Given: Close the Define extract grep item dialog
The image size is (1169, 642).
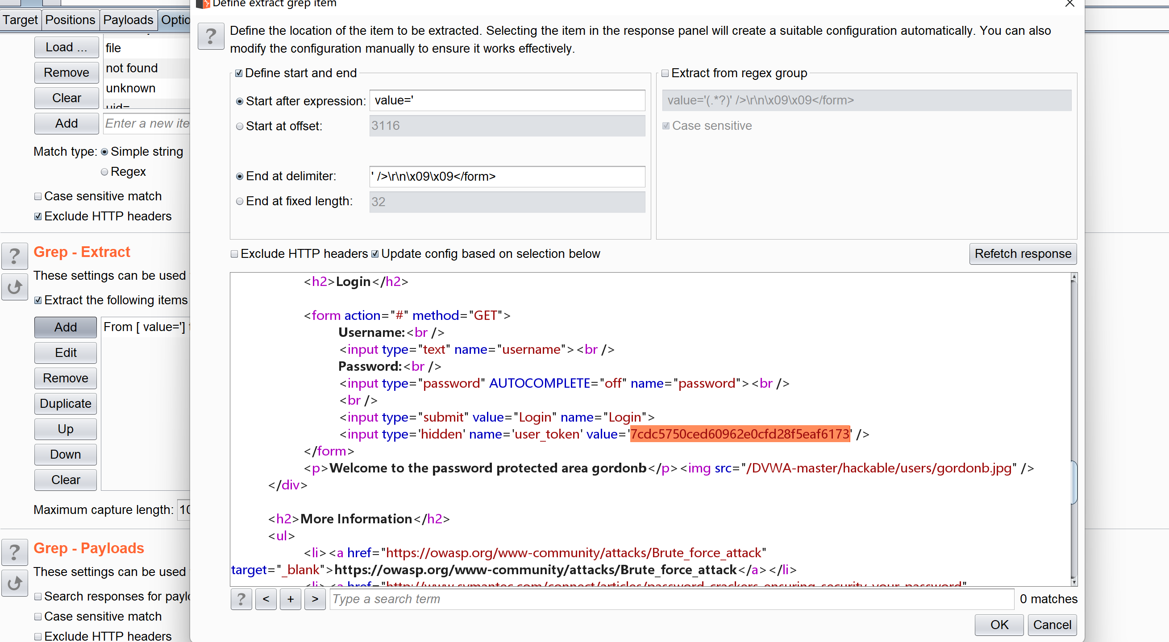Looking at the screenshot, I should (1069, 4).
